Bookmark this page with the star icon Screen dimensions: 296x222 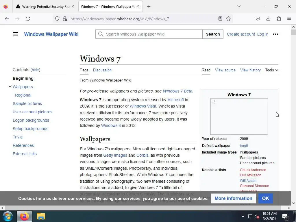[x=228, y=18]
